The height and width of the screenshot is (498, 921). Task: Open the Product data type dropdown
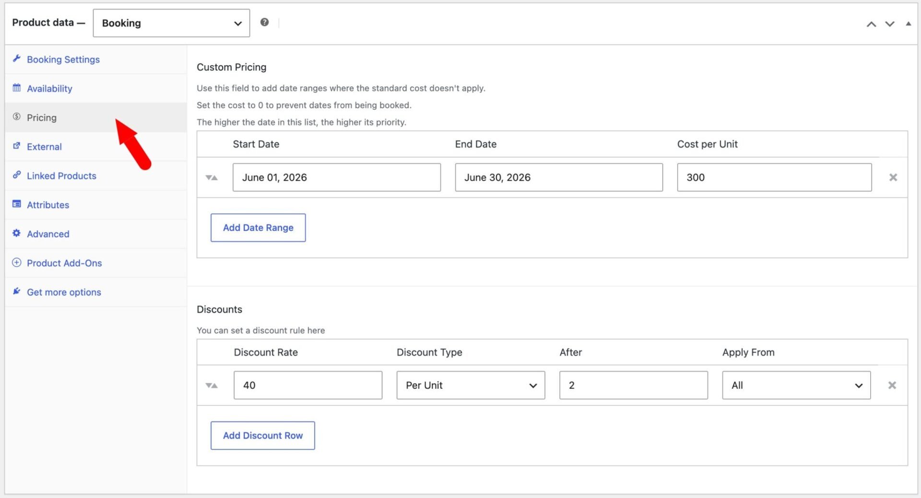(x=171, y=23)
